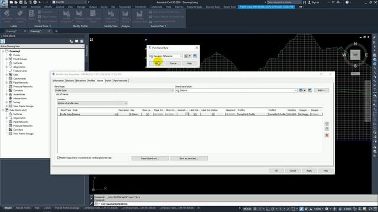Click the TOP face of the ViewCube

pos(355,55)
